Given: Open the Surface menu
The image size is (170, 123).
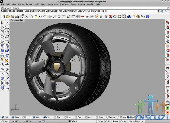Looking at the screenshot, I should click(29, 4).
